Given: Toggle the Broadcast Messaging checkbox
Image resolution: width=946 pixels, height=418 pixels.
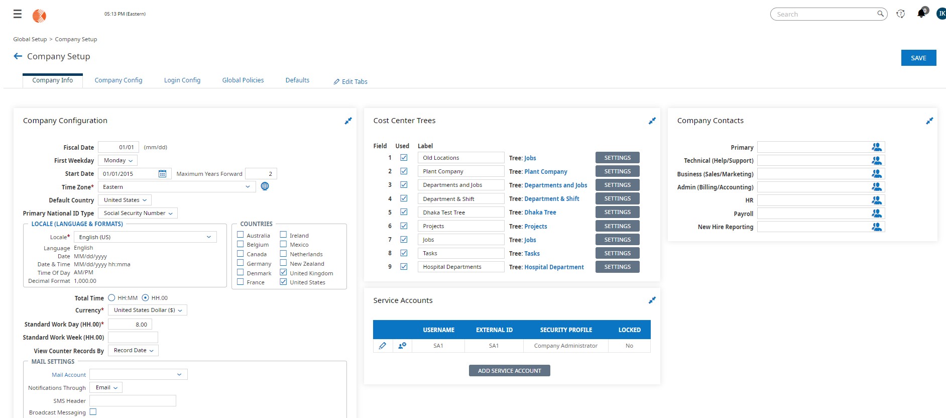Looking at the screenshot, I should click(x=93, y=412).
